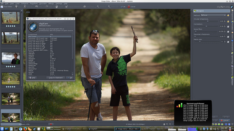The width and height of the screenshot is (234, 131).
Task: Increase the Circular sharpness spin value
Action: click(x=225, y=21)
